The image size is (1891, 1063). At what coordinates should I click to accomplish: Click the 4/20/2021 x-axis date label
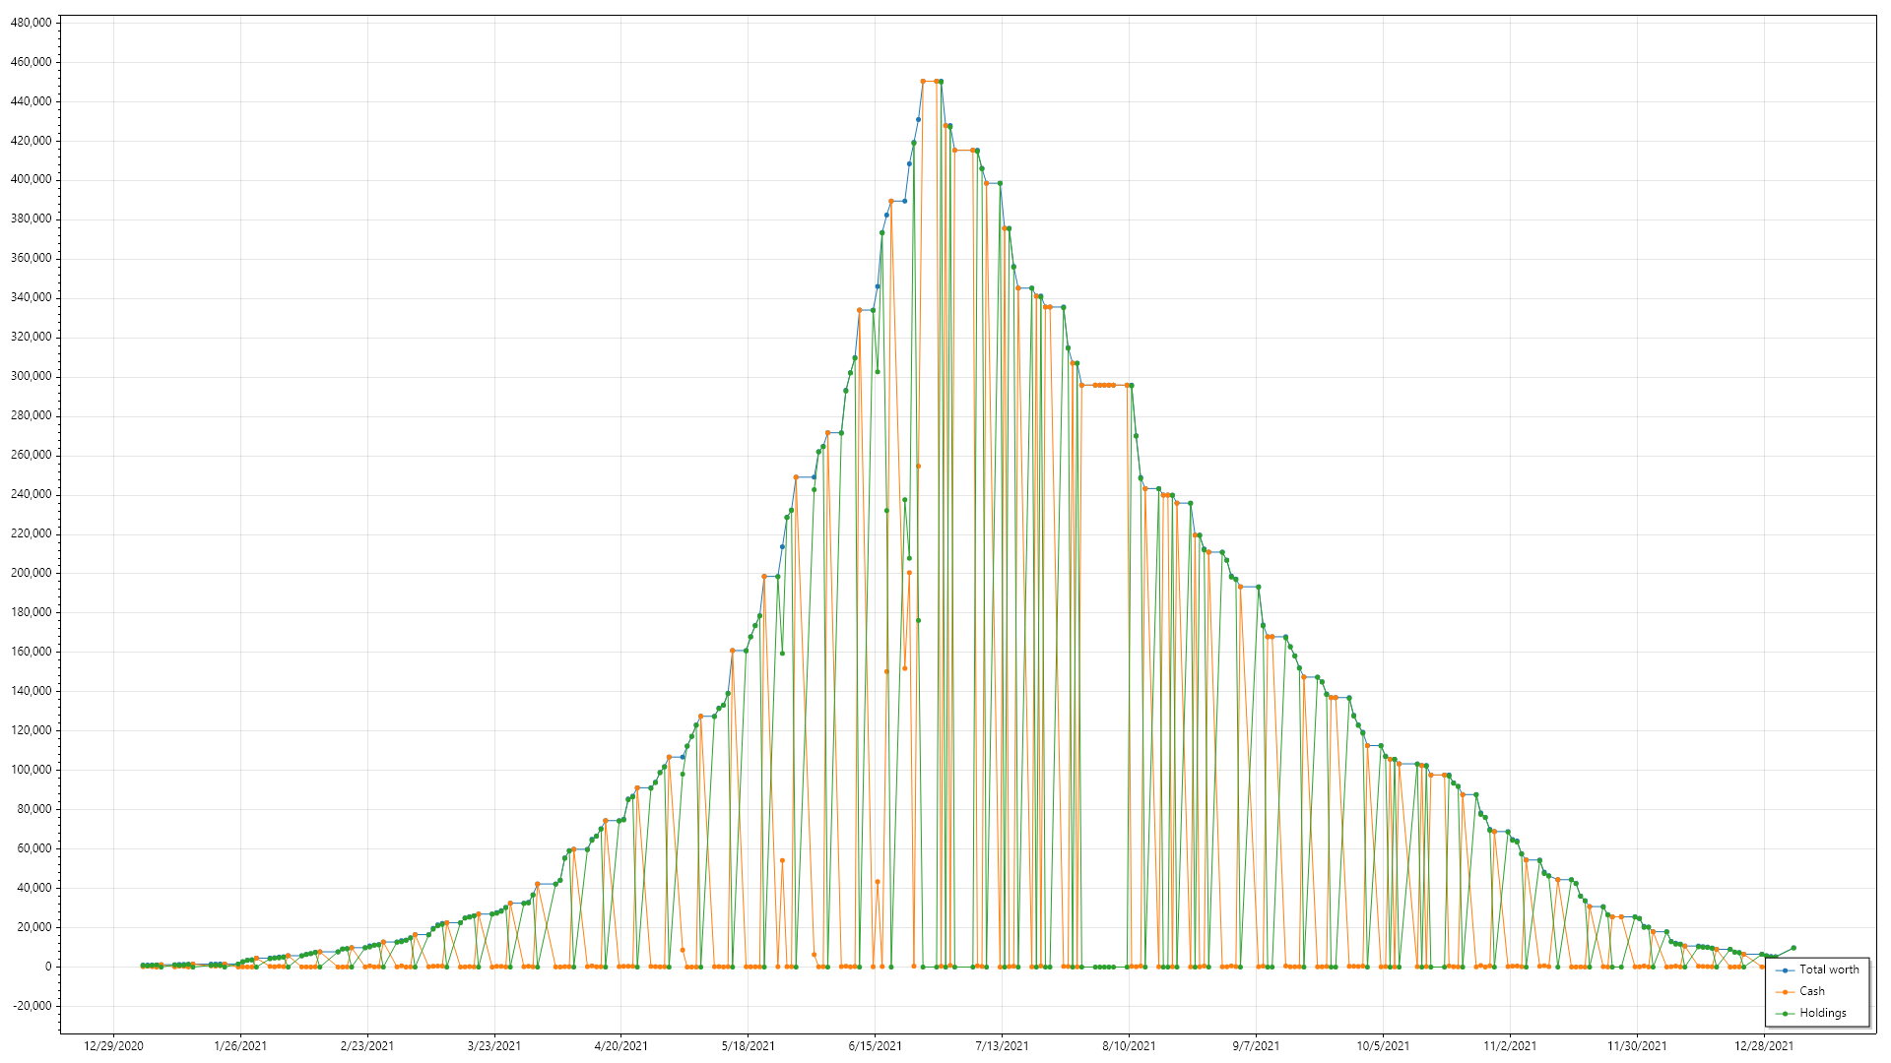coord(620,1046)
